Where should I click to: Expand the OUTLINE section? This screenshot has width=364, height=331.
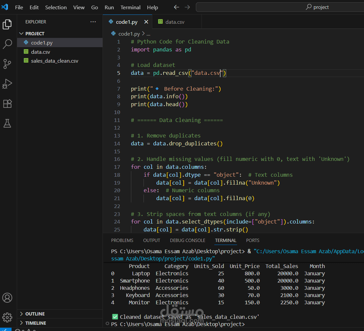coord(35,314)
